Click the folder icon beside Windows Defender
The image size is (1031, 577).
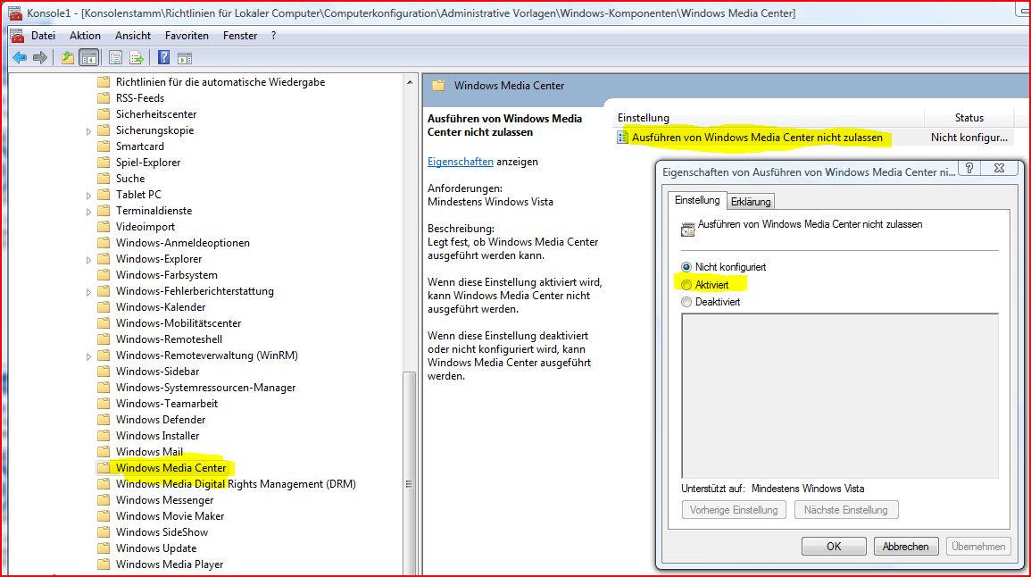pyautogui.click(x=104, y=419)
